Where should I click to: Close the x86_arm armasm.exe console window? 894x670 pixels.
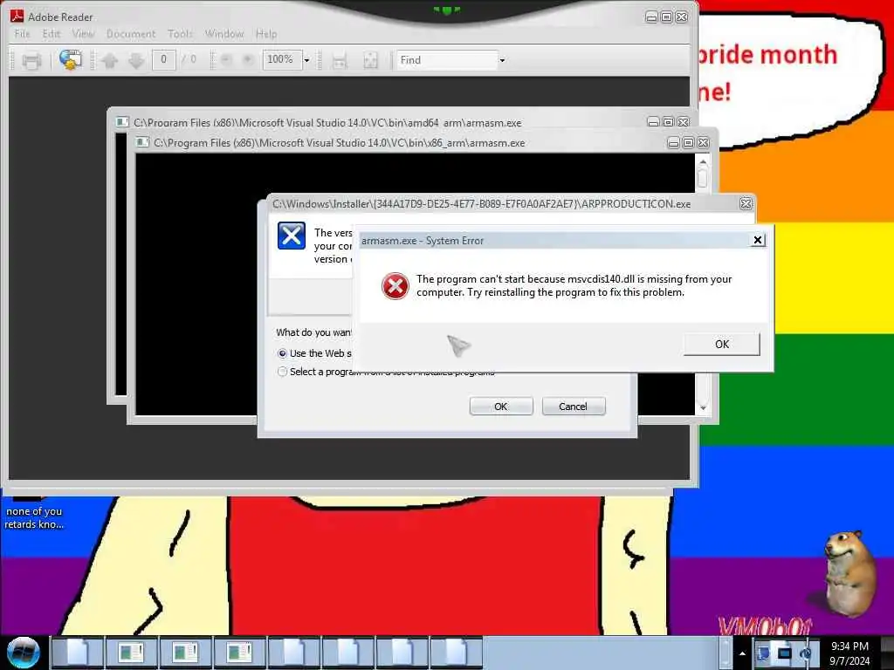[x=704, y=142]
